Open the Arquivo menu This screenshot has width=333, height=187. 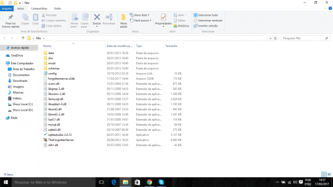7,9
